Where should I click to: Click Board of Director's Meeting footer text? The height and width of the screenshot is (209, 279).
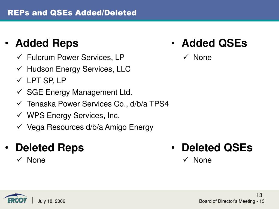(x=232, y=201)
